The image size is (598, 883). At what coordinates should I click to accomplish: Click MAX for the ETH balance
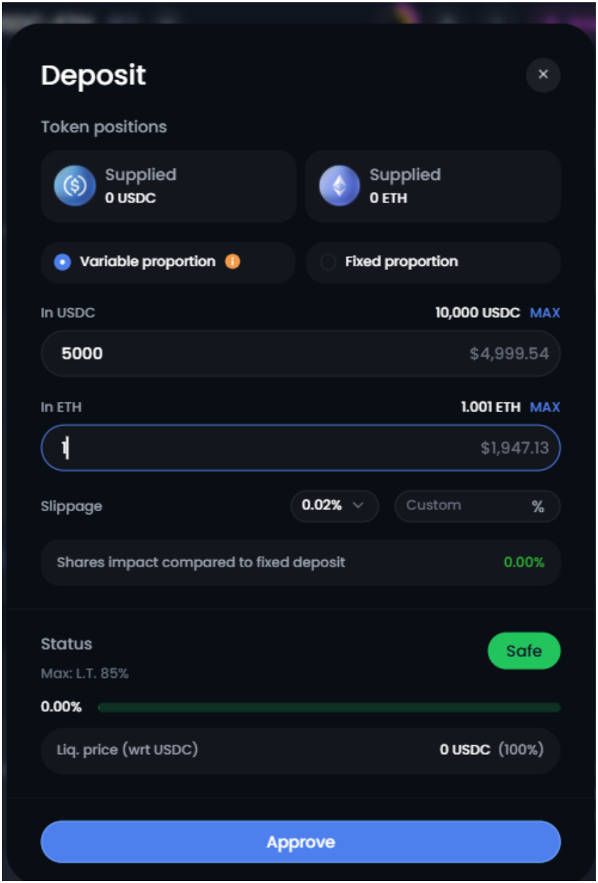544,407
